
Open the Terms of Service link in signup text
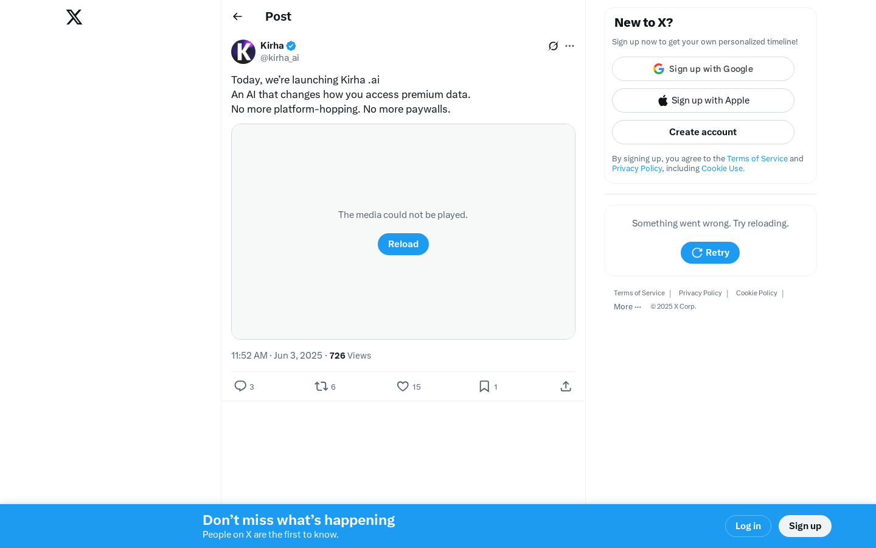[757, 158]
